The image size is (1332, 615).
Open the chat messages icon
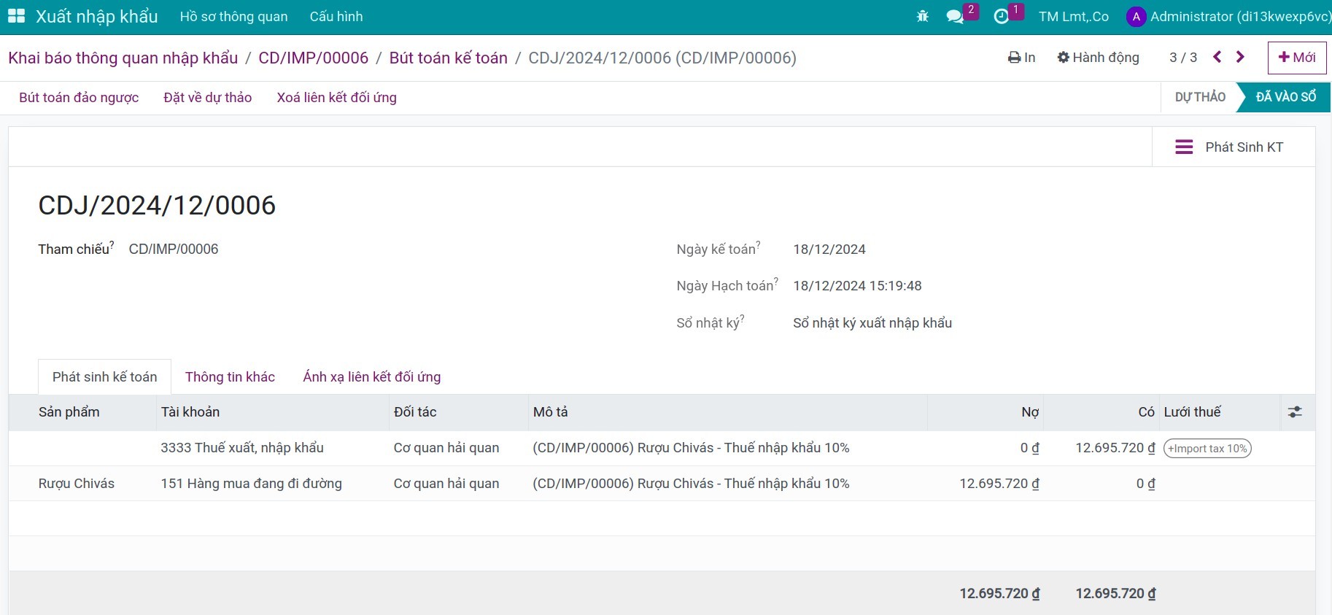pos(955,16)
